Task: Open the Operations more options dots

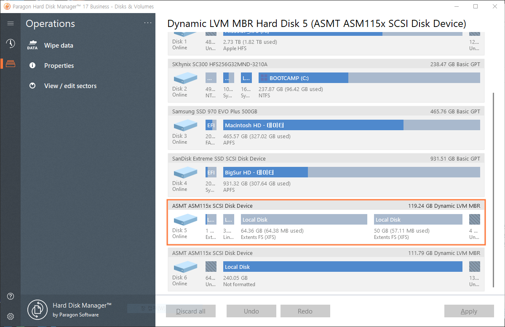Action: (148, 23)
